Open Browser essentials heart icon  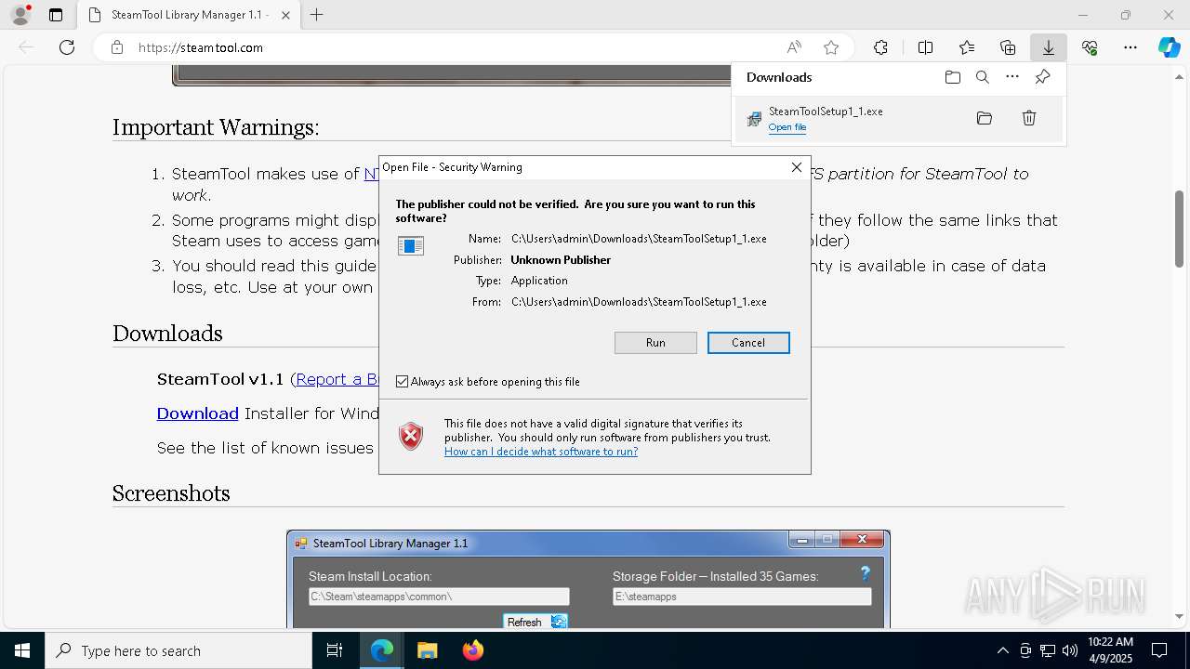click(x=1090, y=47)
